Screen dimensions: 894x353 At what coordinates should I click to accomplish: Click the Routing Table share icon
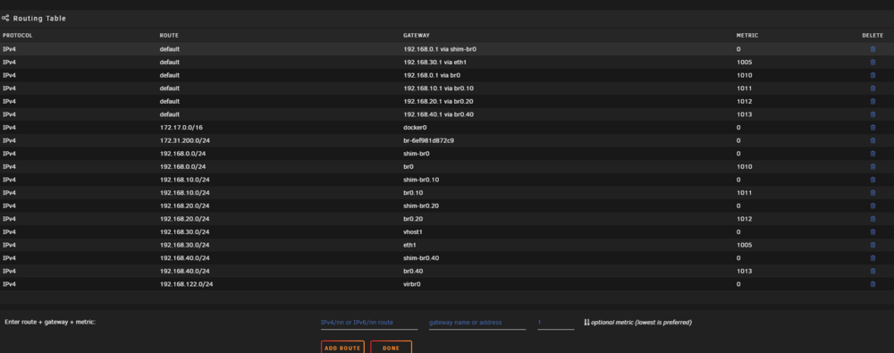(x=5, y=18)
